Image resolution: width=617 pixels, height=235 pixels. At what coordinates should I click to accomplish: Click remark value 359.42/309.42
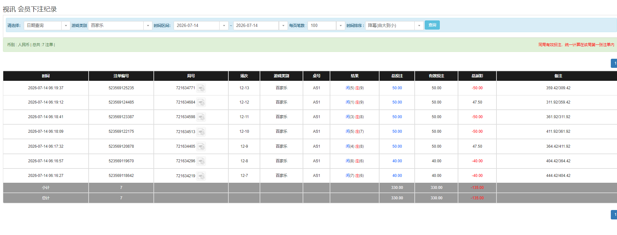click(x=558, y=88)
